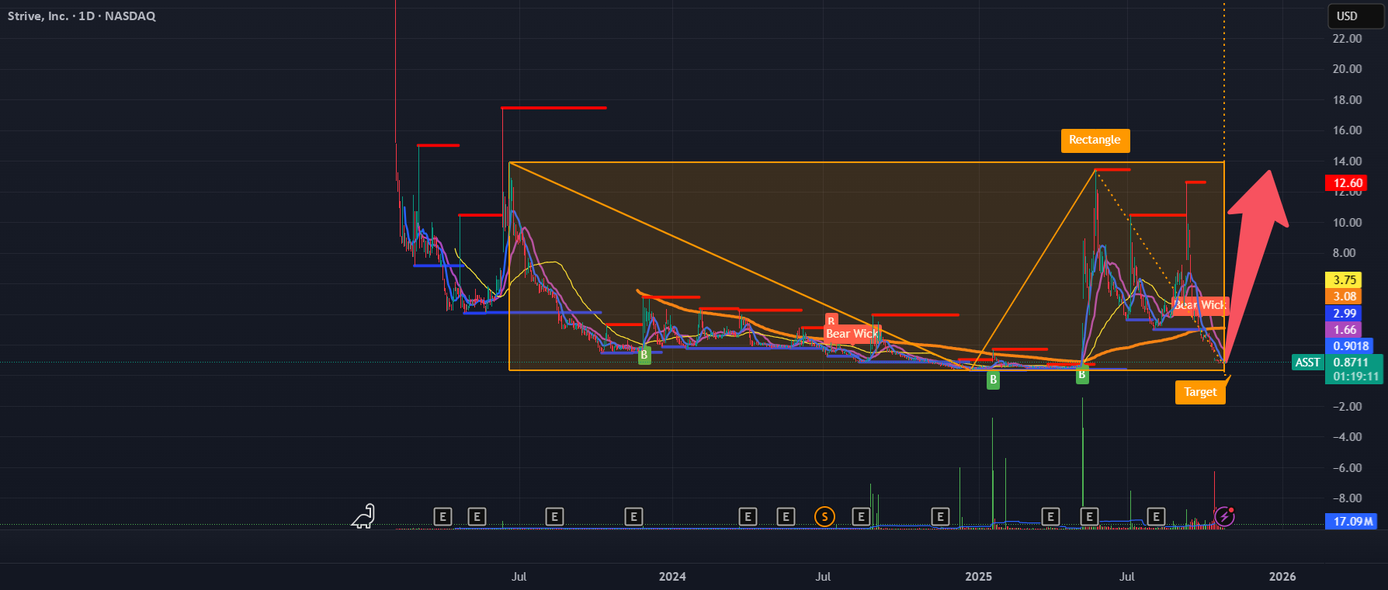Viewport: 1388px width, 590px height.
Task: Open the USD currency selector
Action: coord(1355,16)
